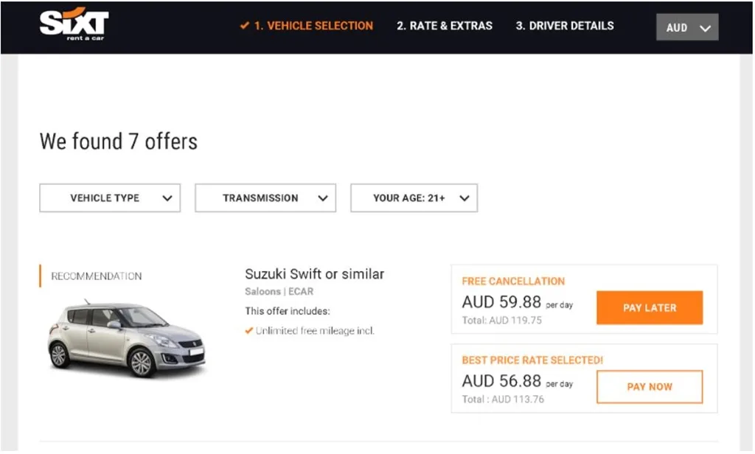Expand the Transmission filter dropdown
Image resolution: width=755 pixels, height=454 pixels.
coord(265,198)
